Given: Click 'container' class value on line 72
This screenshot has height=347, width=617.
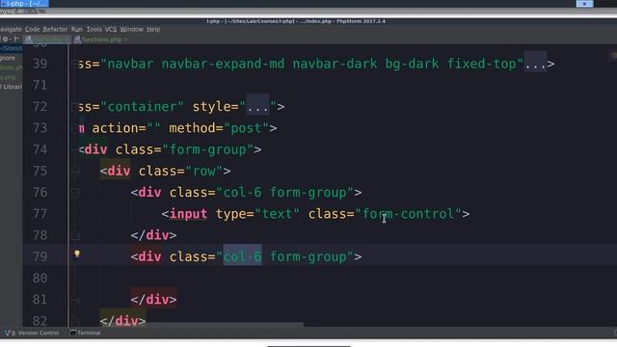Looking at the screenshot, I should 142,107.
